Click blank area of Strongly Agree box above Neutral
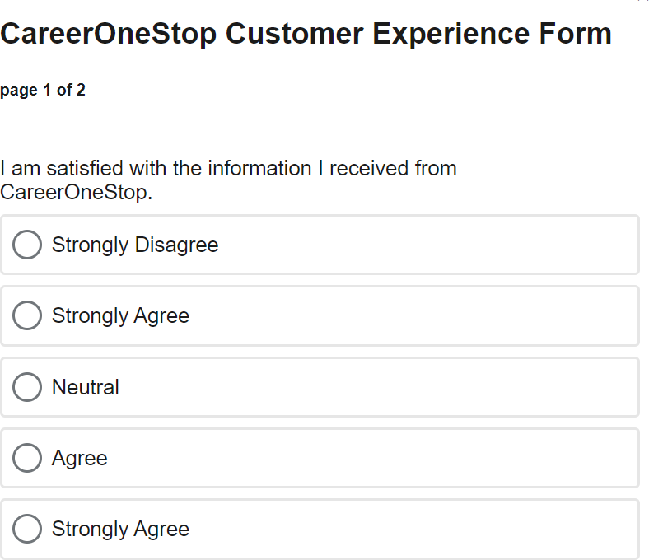Image resolution: width=649 pixels, height=560 pixels. click(412, 315)
